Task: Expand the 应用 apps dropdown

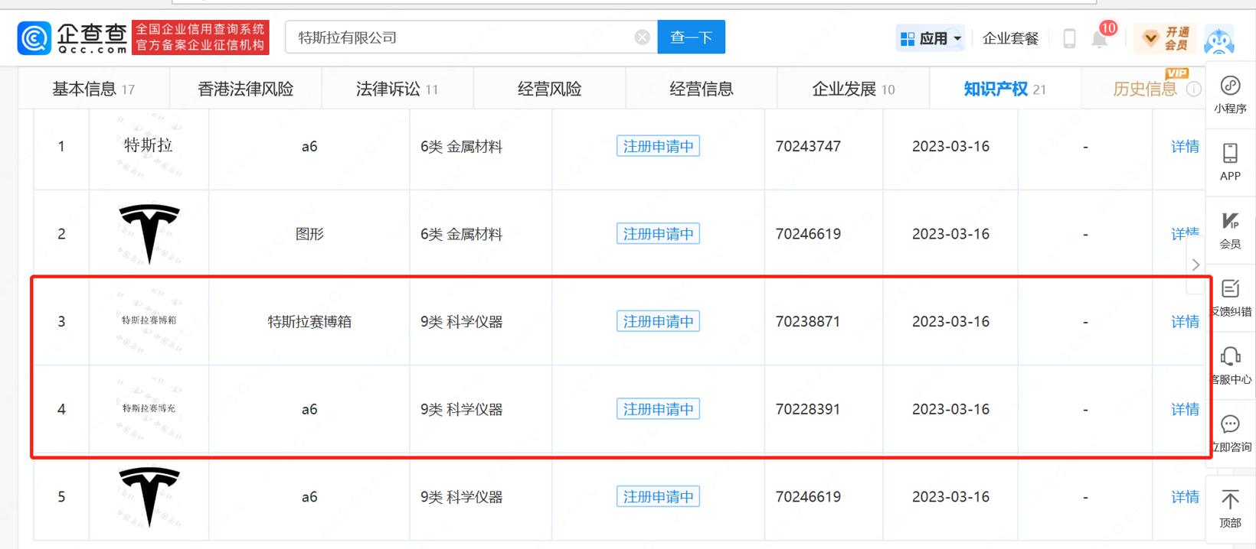Action: coord(931,38)
